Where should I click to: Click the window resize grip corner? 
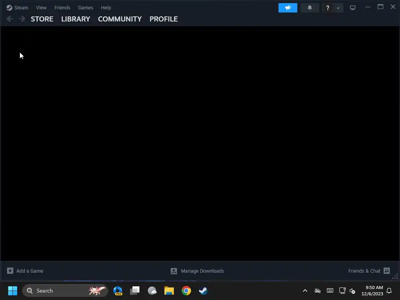tap(395, 276)
